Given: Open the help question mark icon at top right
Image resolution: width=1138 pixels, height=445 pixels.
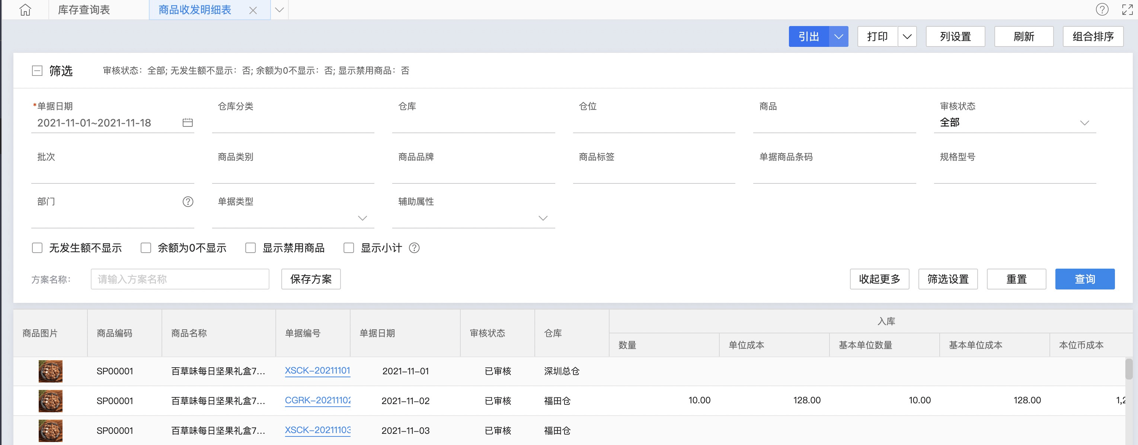Looking at the screenshot, I should (x=1102, y=9).
